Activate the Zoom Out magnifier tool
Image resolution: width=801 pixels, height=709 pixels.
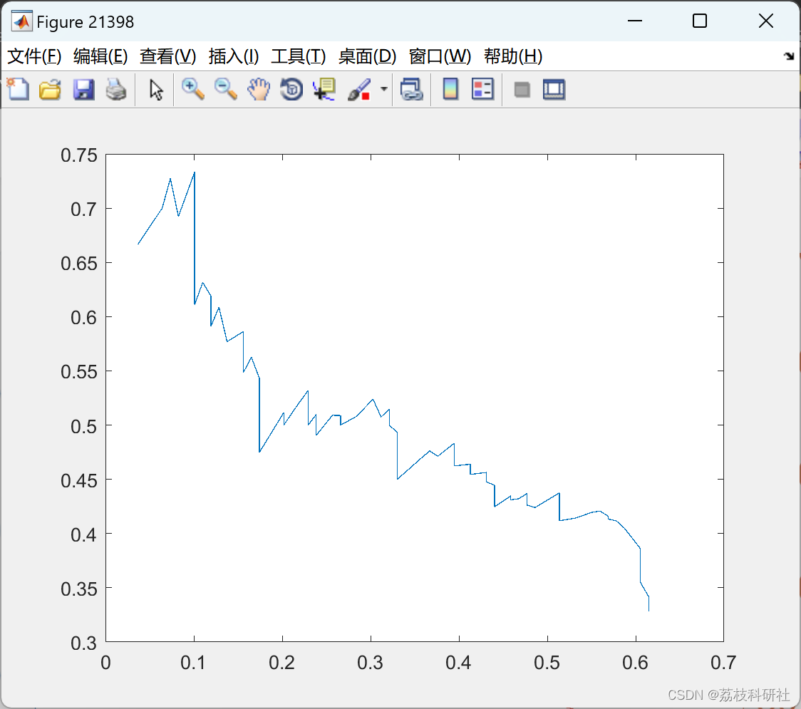(226, 90)
